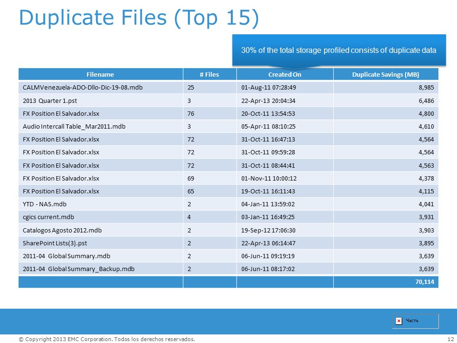Select the date 22-Apr-13 06:14:47
Screen dimensions: 457x343
268,243
